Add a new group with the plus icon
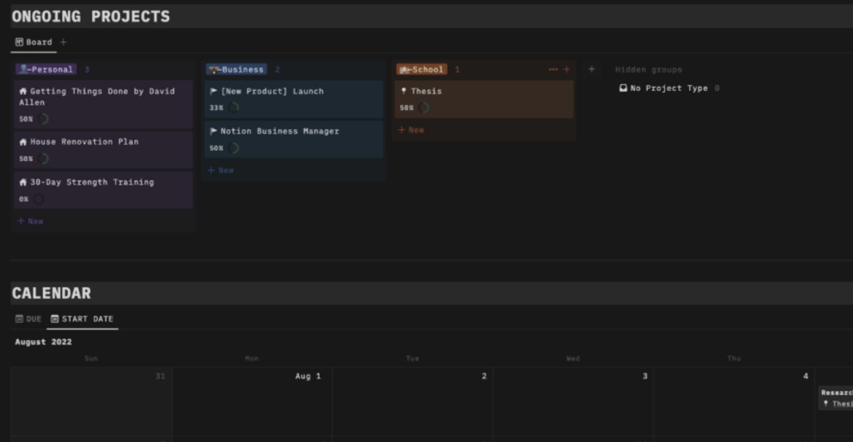The width and height of the screenshot is (853, 442). click(x=591, y=70)
